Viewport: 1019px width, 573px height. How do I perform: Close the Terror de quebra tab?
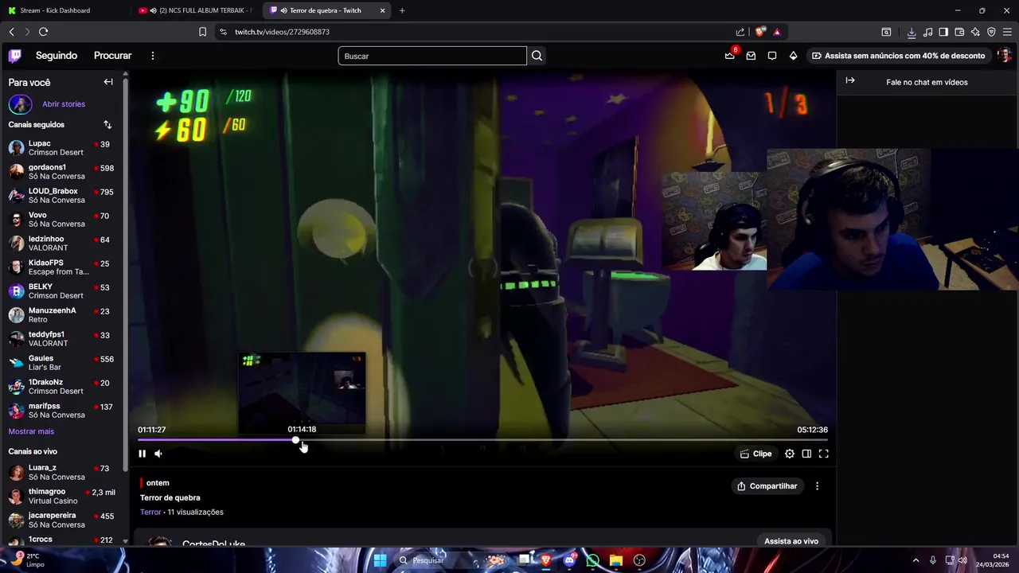point(383,10)
